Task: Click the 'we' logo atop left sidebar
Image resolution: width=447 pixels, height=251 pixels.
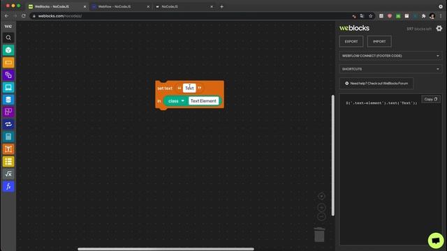Action: (8, 26)
